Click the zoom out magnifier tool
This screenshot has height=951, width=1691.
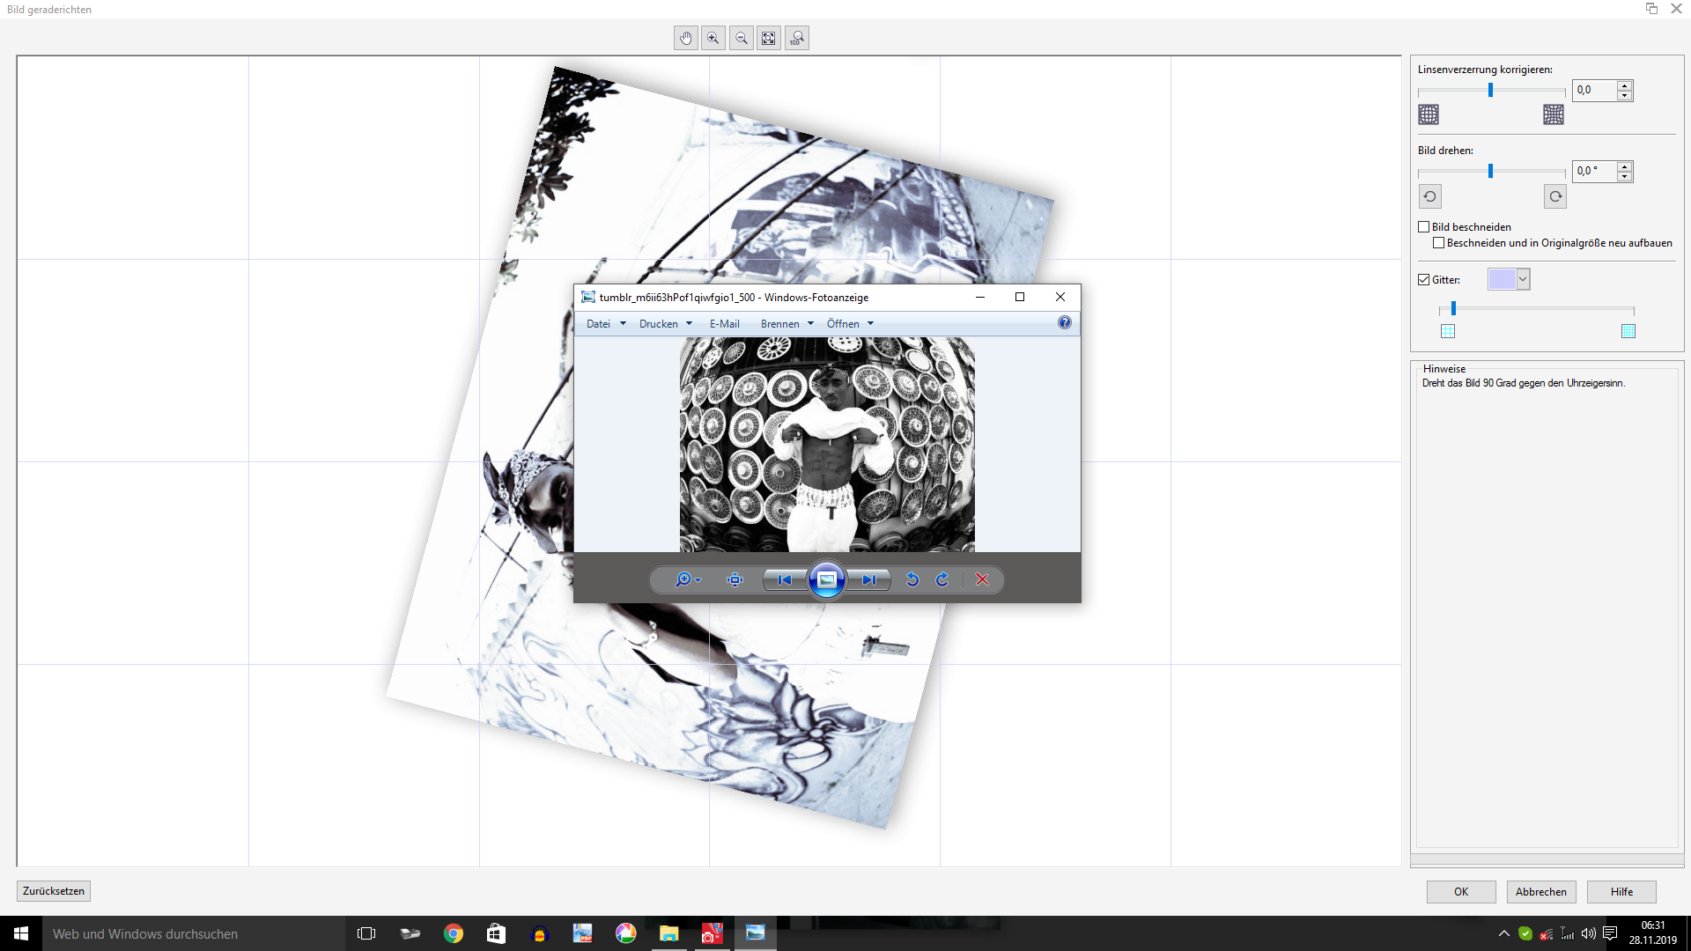(742, 39)
